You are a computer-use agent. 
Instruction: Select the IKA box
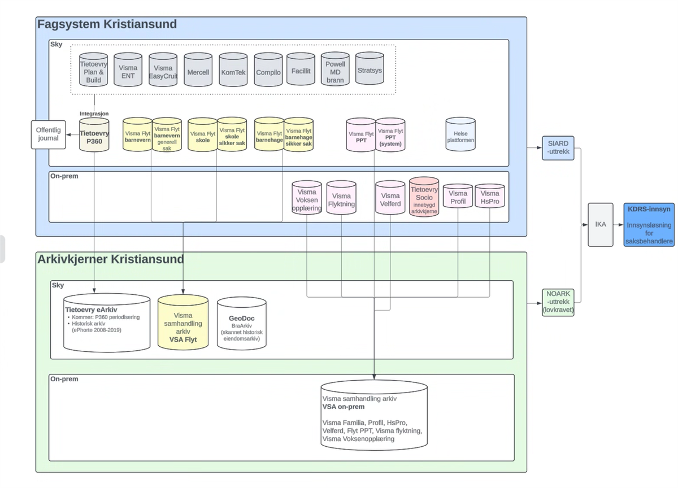pyautogui.click(x=601, y=225)
